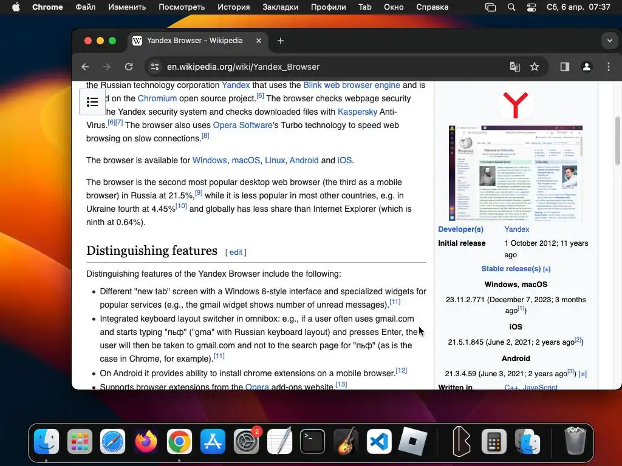
Task: Open the Chrome profile avatar
Action: (587, 67)
